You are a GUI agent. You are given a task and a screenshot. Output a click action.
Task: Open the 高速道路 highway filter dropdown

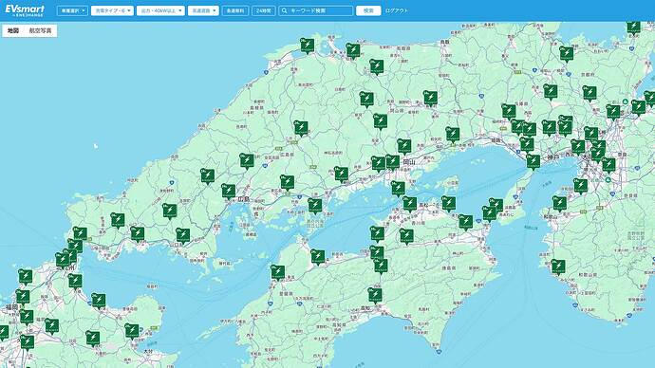pyautogui.click(x=203, y=10)
